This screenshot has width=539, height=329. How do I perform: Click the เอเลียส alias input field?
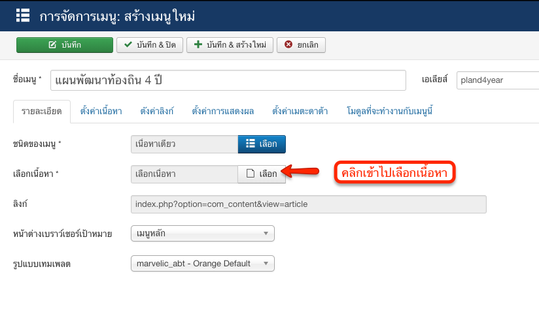pos(497,80)
